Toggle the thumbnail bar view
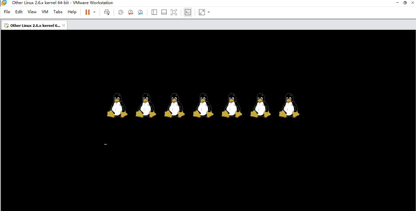The height and width of the screenshot is (211, 416). [164, 12]
